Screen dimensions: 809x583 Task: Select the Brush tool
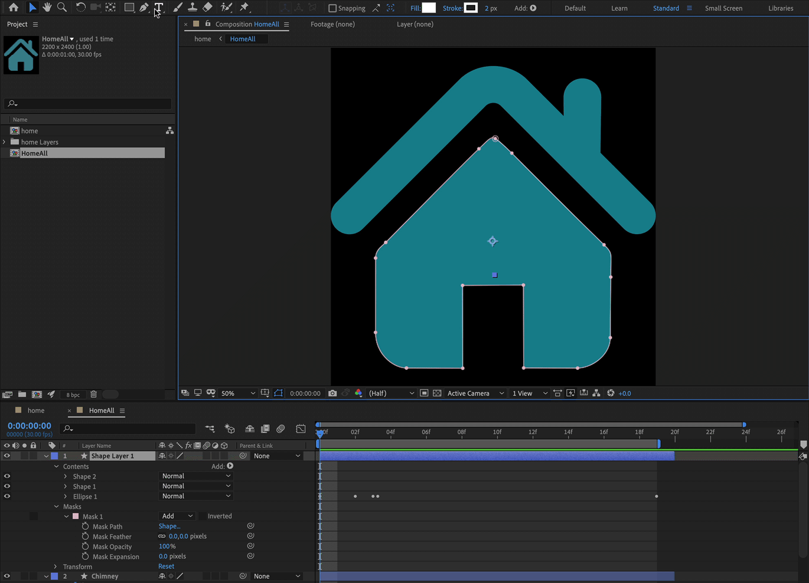(178, 8)
